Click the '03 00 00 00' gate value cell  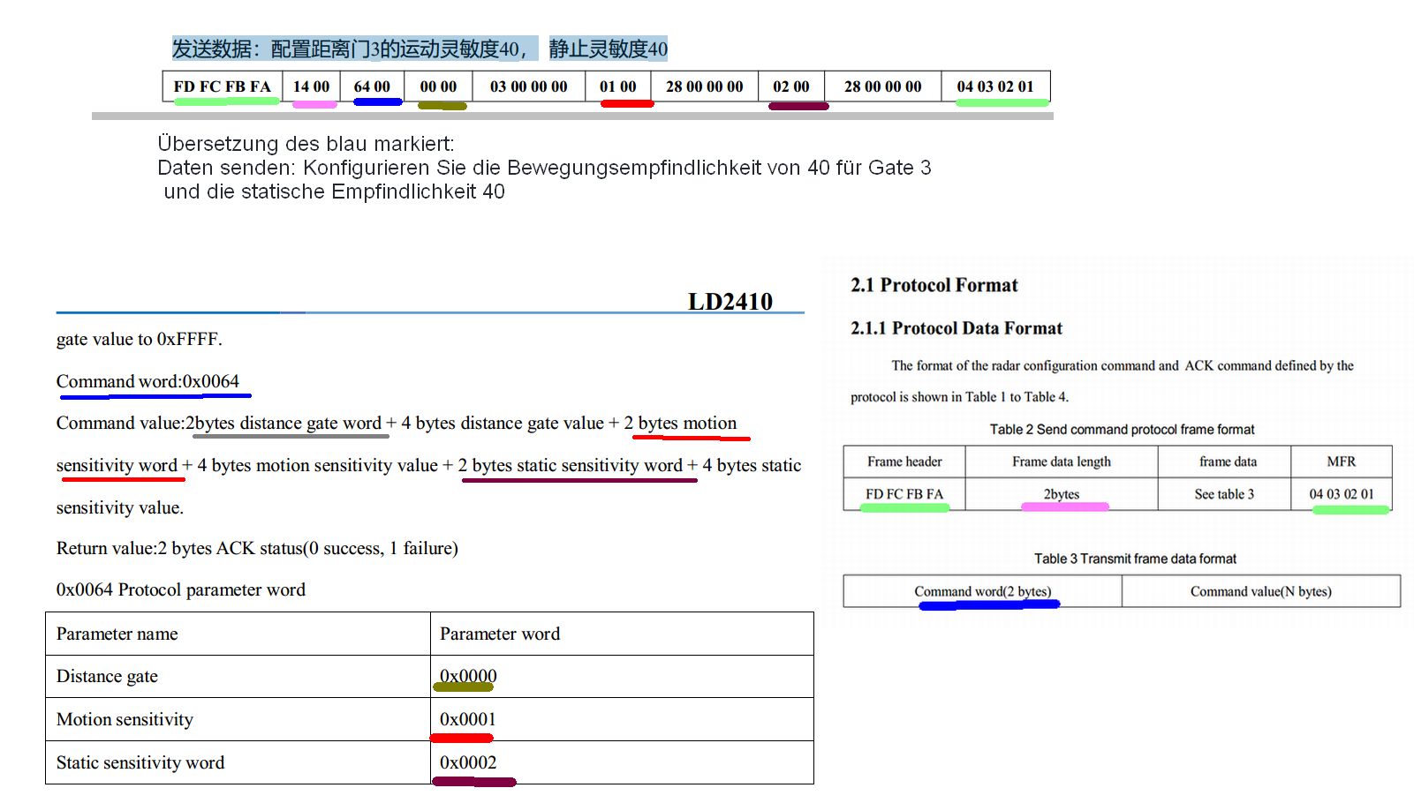pos(528,86)
